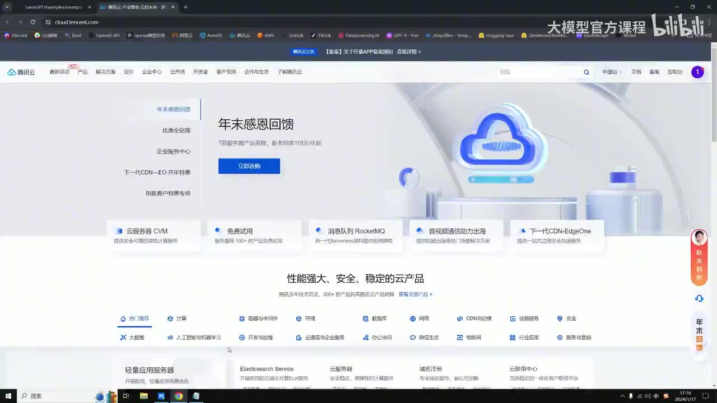Open the 企业中心 navigation menu
The width and height of the screenshot is (717, 403).
(152, 72)
